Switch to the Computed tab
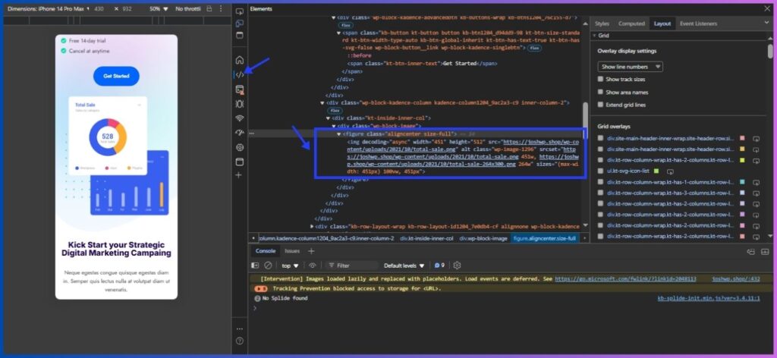 [631, 24]
